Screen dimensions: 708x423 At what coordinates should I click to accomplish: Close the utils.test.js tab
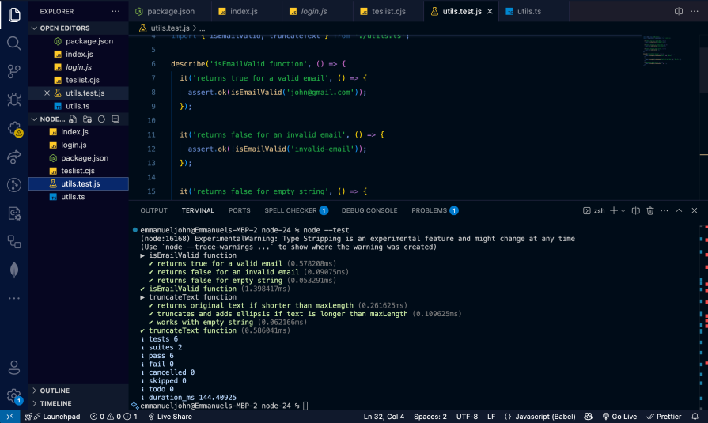click(x=490, y=11)
